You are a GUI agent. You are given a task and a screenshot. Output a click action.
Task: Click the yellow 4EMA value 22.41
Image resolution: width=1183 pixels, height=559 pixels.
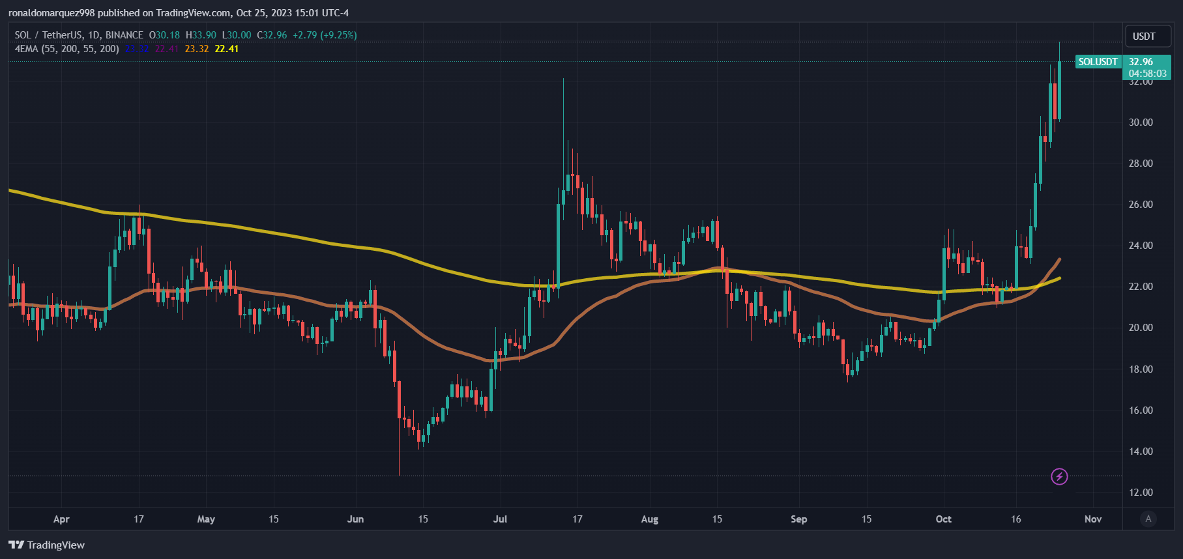(227, 49)
